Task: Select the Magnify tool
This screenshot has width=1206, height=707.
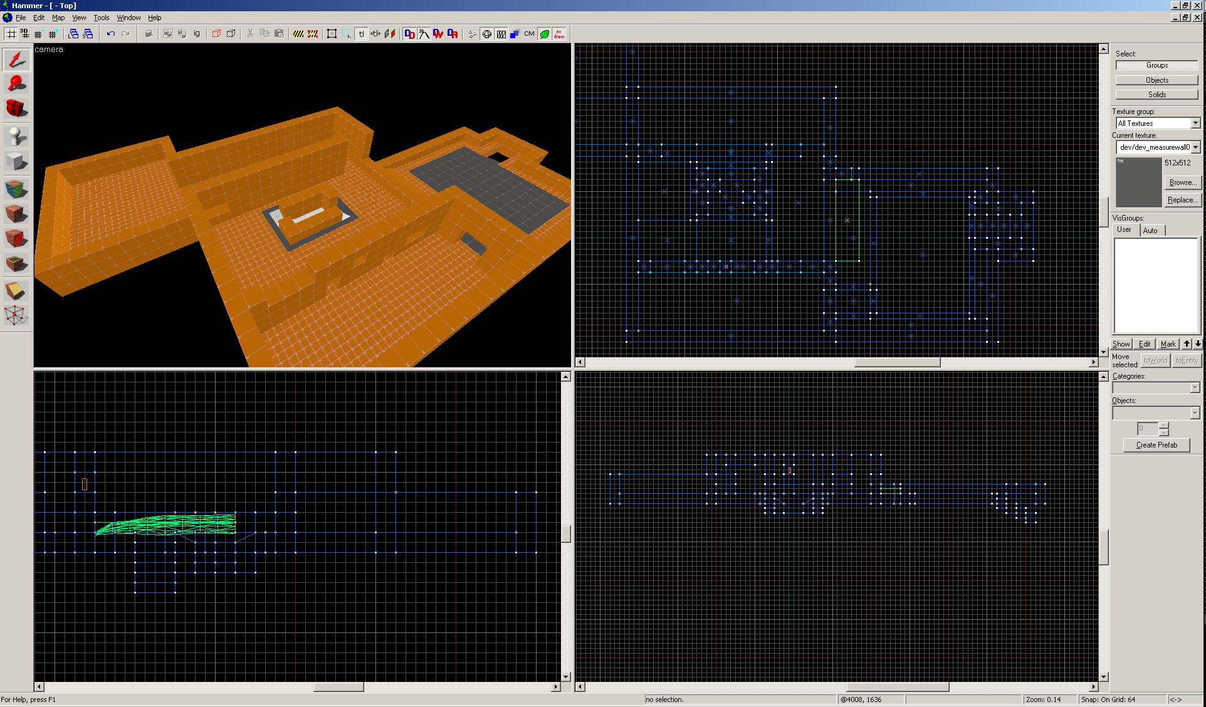Action: click(x=17, y=83)
